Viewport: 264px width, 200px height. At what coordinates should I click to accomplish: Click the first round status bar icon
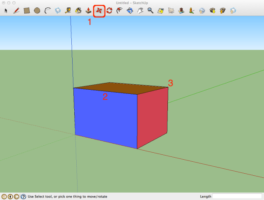point(4,197)
